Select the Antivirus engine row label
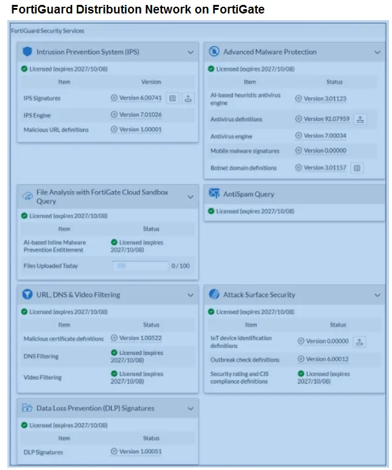Screen dimensions: 392x470 coord(231,137)
